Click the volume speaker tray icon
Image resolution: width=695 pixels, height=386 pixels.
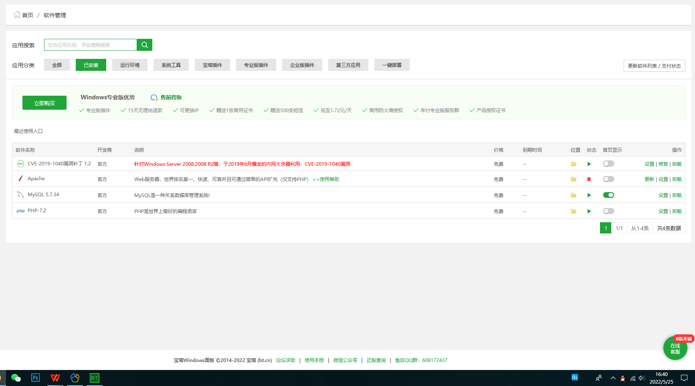(642, 378)
